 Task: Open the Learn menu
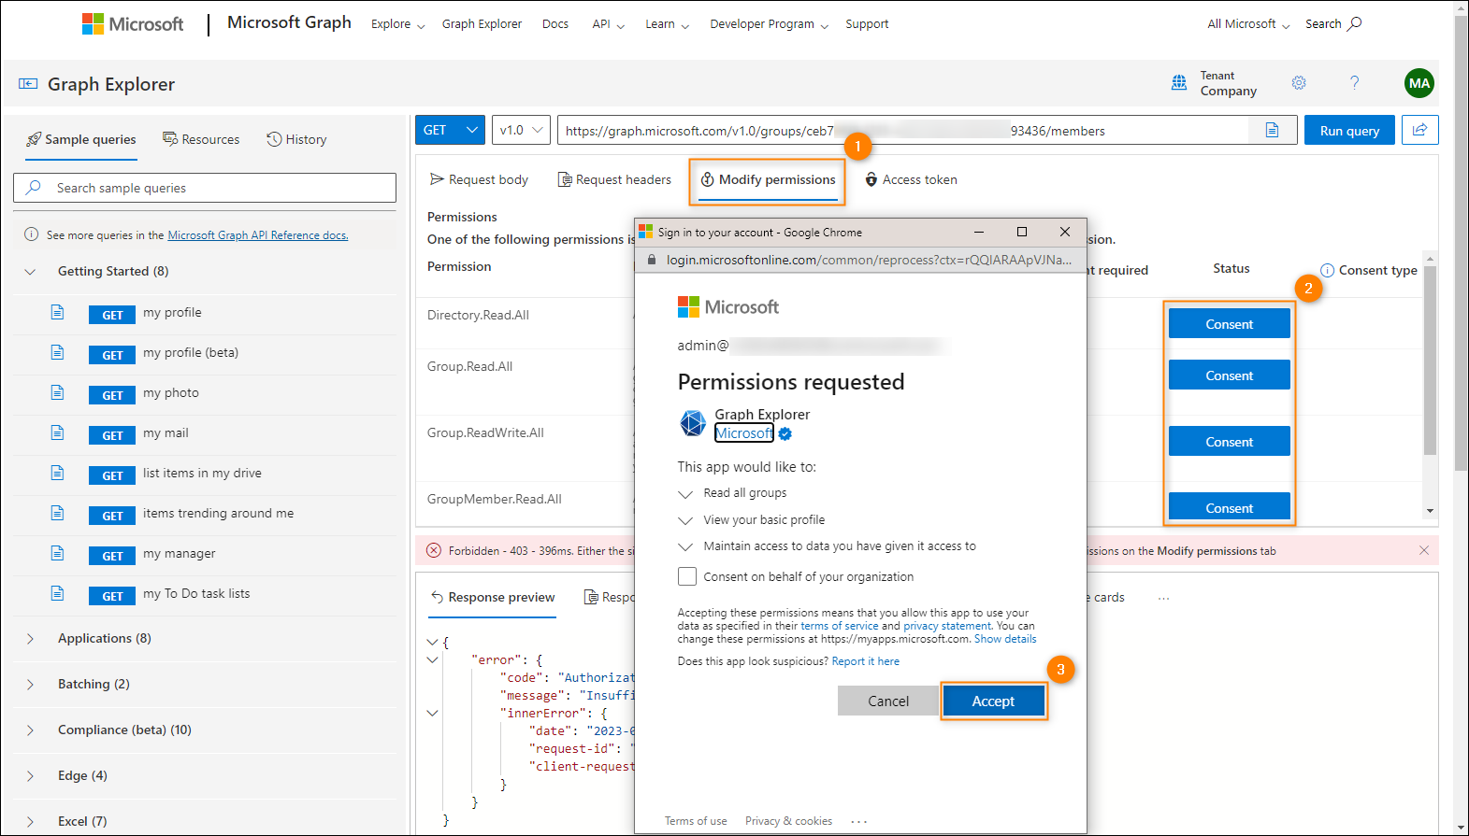pyautogui.click(x=668, y=24)
